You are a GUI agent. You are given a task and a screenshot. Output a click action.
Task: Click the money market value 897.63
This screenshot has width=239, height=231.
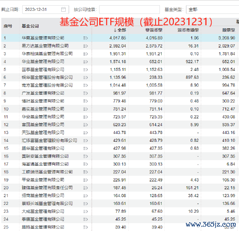tap(192, 77)
